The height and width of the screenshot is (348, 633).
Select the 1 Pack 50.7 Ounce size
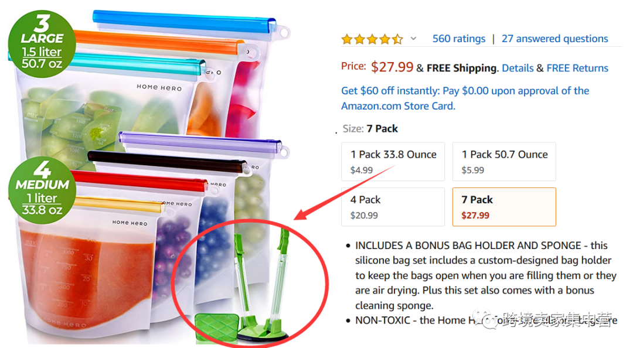click(x=504, y=162)
